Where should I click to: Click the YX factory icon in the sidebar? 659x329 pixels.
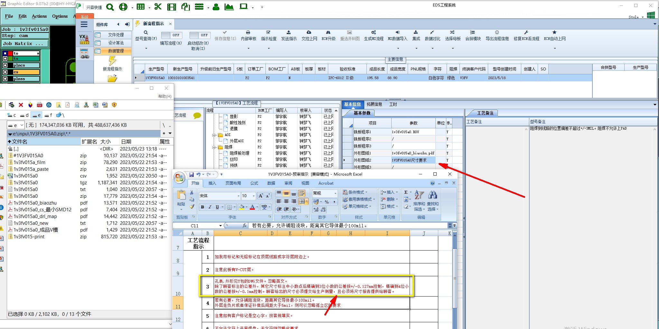tap(84, 39)
